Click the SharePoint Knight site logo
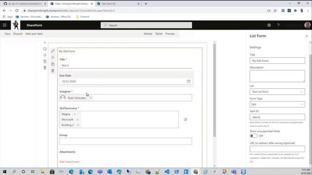The image size is (312, 175). tap(16, 25)
